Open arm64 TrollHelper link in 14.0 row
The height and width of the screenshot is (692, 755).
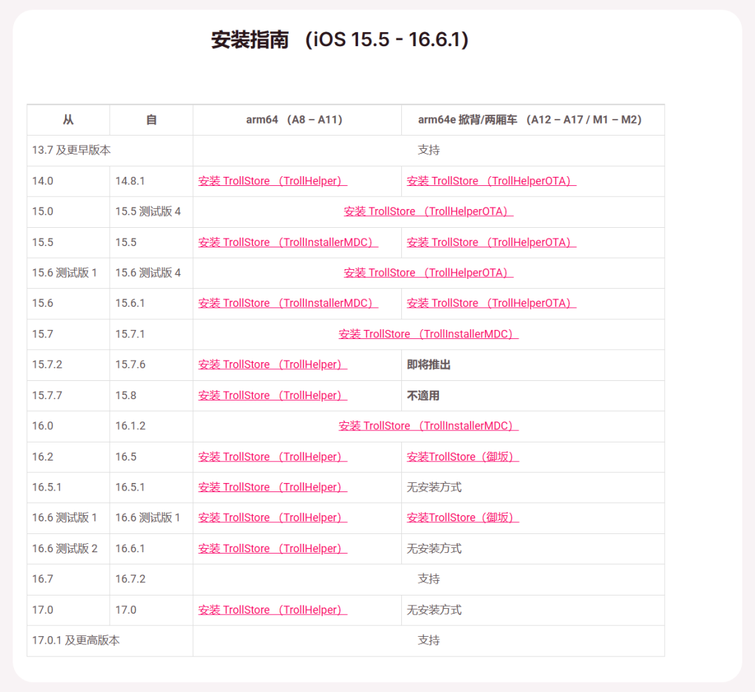click(x=273, y=181)
